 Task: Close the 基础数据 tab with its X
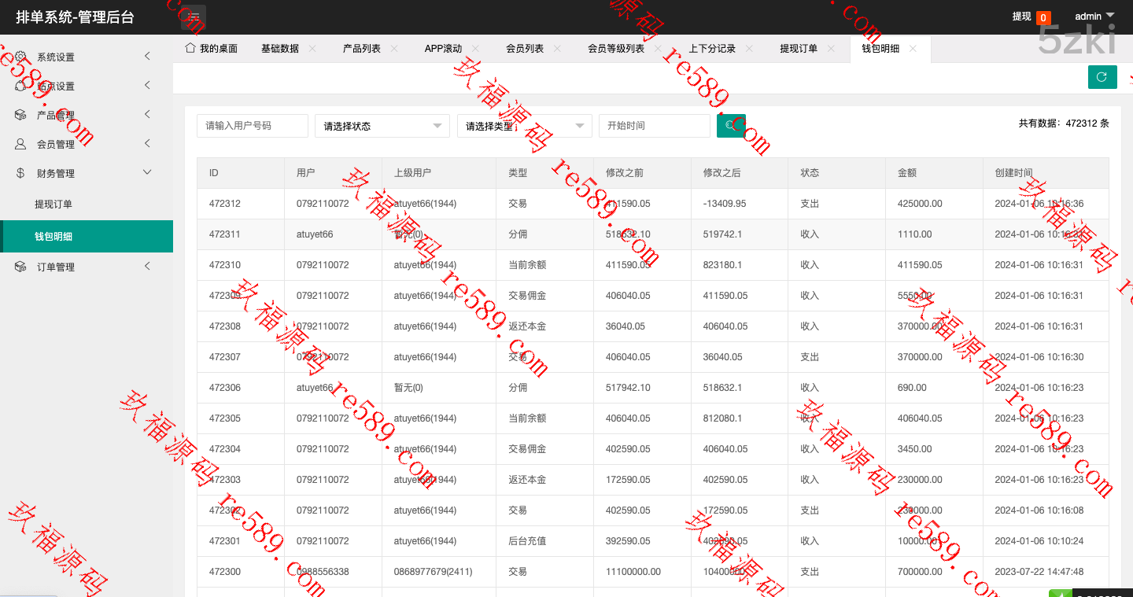[312, 49]
